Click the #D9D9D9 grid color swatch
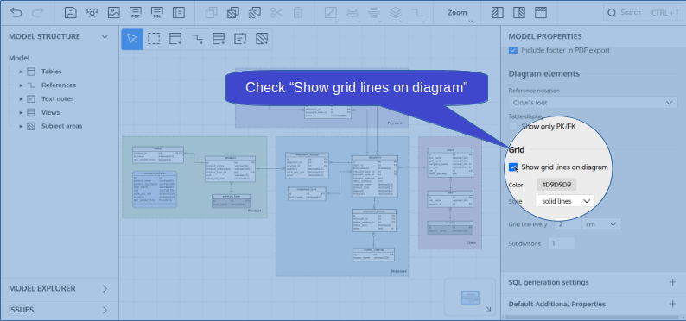The image size is (686, 321). click(556, 185)
